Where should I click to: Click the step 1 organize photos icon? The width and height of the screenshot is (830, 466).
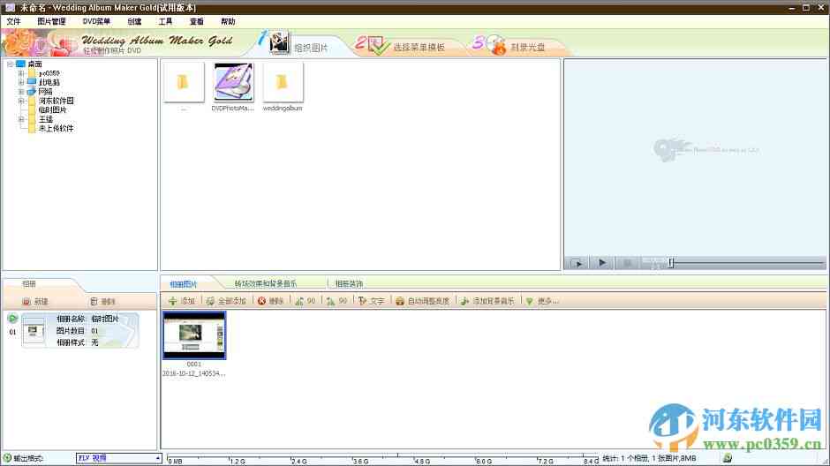click(x=279, y=43)
